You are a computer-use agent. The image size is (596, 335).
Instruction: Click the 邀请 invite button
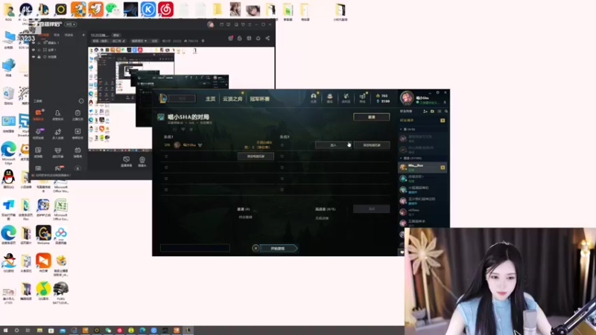tap(371, 117)
